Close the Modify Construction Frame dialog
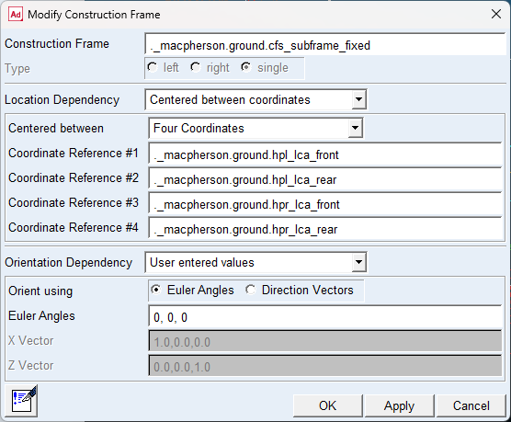 [x=495, y=14]
